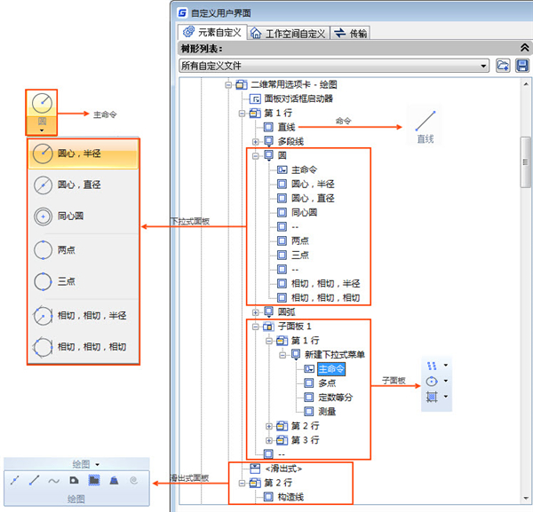Click the helix spiral icon in 绘图 panel
The image size is (533, 512).
point(133,480)
